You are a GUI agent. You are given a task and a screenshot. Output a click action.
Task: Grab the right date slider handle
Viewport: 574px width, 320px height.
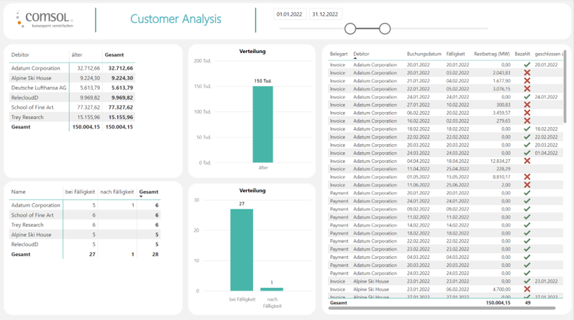(x=385, y=29)
